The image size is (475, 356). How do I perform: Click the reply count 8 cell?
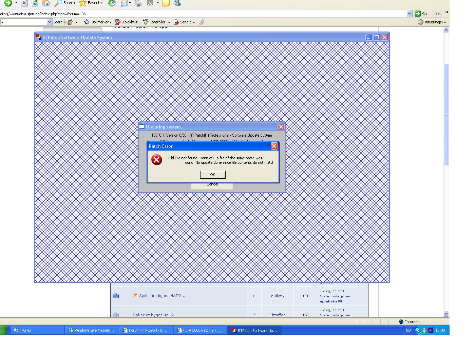point(254,296)
